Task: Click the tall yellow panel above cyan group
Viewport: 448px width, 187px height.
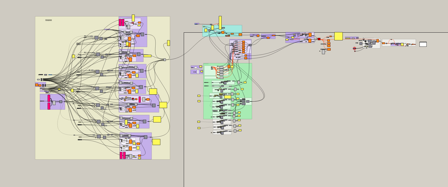Action: coord(220,23)
